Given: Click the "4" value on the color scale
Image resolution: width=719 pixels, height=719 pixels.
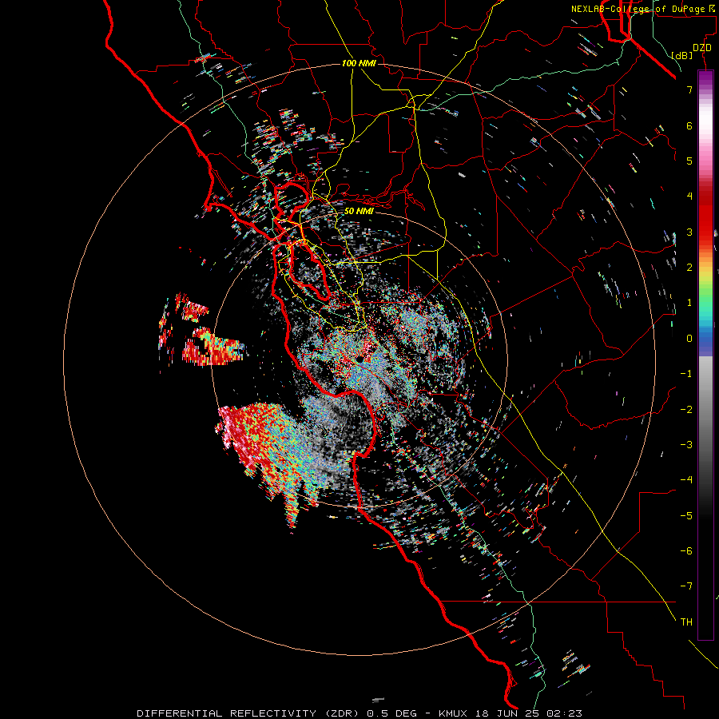Looking at the screenshot, I should [x=689, y=197].
